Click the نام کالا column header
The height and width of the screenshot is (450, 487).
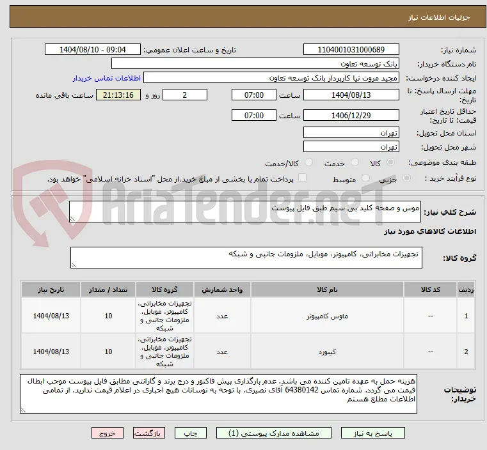327,290
